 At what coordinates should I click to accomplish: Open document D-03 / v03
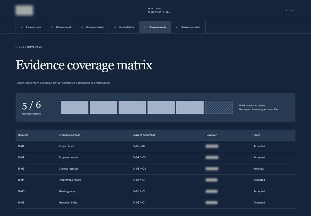pyautogui.click(x=139, y=169)
